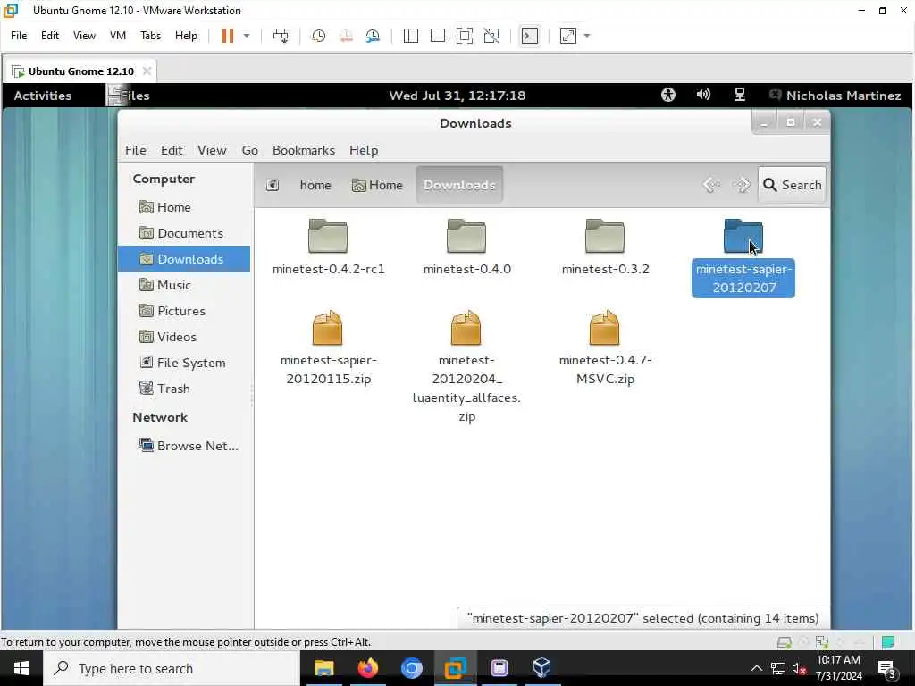Open the VMware console view
This screenshot has width=915, height=686.
(x=529, y=36)
